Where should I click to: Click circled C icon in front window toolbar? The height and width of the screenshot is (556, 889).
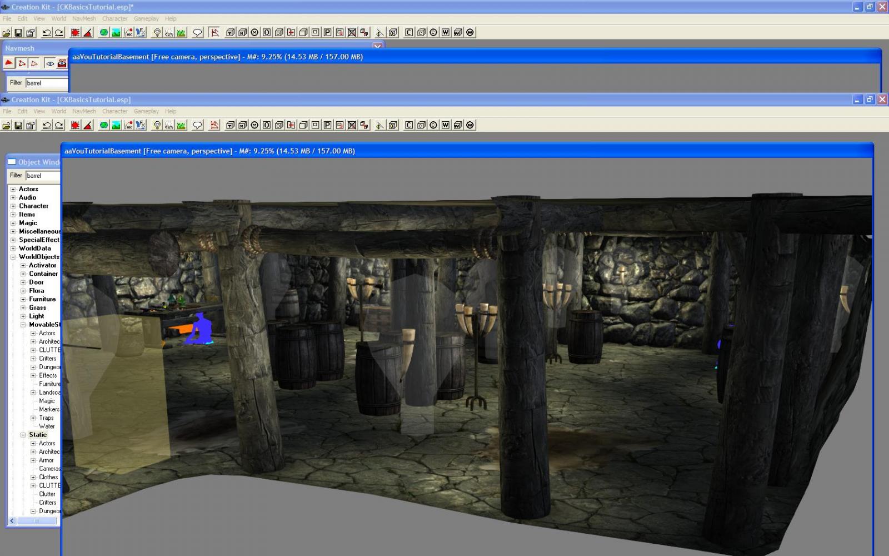(x=433, y=126)
